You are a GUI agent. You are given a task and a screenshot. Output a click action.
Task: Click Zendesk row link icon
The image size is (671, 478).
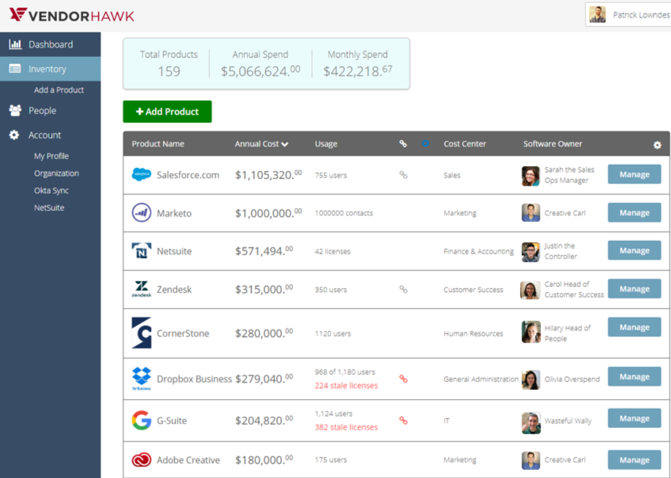(x=403, y=290)
